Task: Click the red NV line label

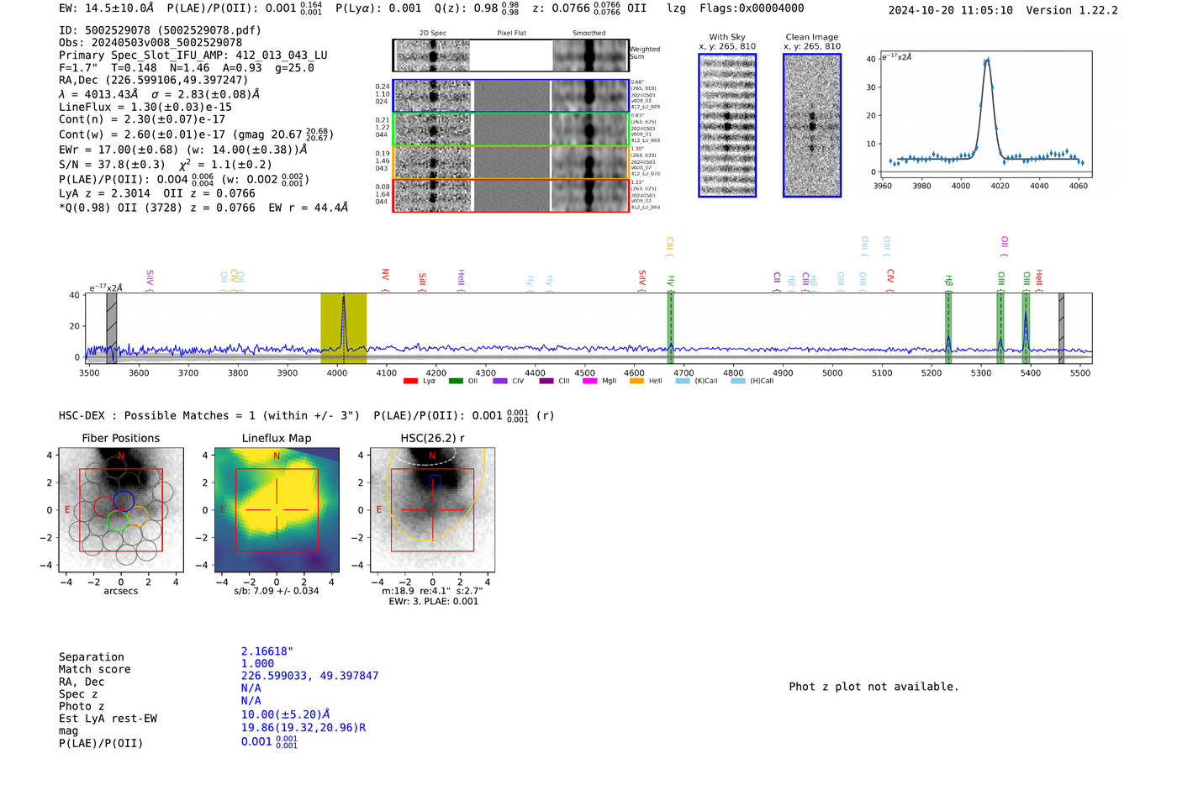Action: [x=385, y=279]
